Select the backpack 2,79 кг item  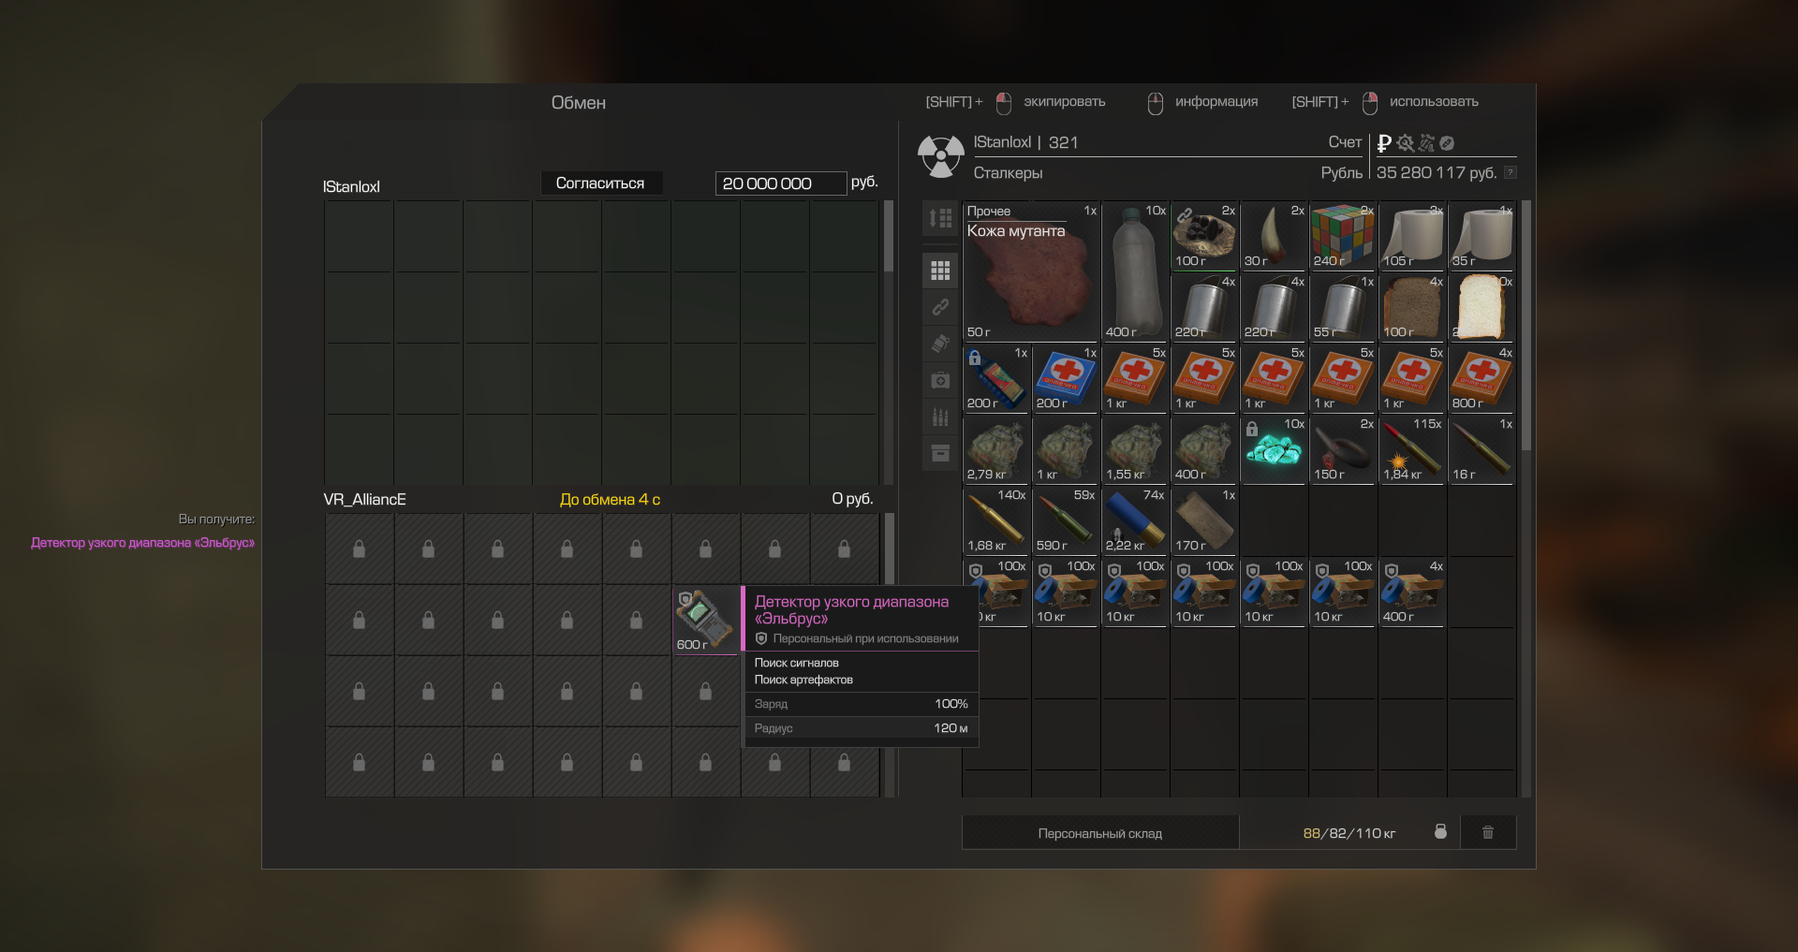(996, 449)
